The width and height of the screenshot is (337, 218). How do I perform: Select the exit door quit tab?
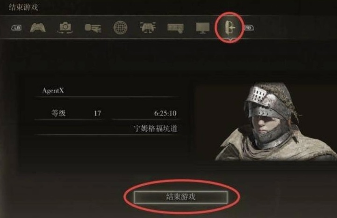(230, 27)
